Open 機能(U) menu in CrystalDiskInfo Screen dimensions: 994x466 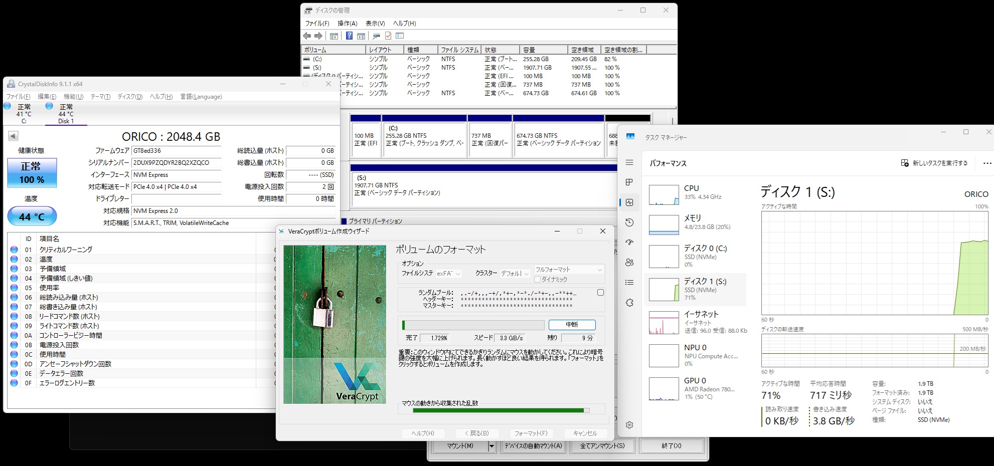click(73, 97)
